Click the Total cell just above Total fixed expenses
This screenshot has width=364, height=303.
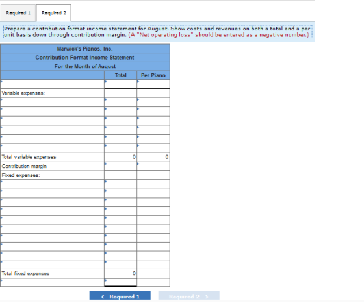[120, 265]
